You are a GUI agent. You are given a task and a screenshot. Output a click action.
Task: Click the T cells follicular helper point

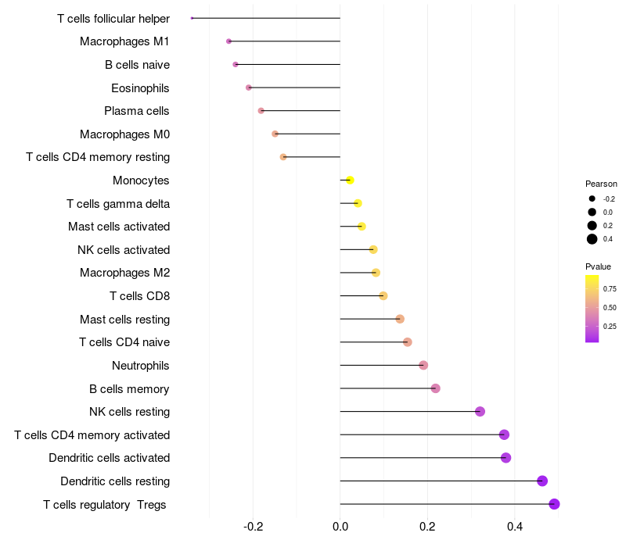(x=192, y=18)
